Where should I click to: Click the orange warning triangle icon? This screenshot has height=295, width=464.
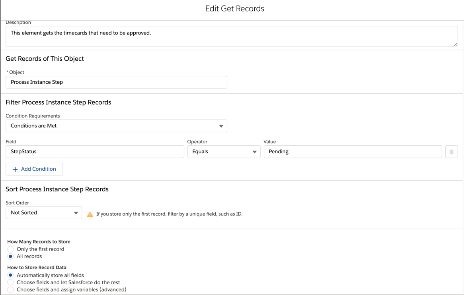pyautogui.click(x=90, y=214)
